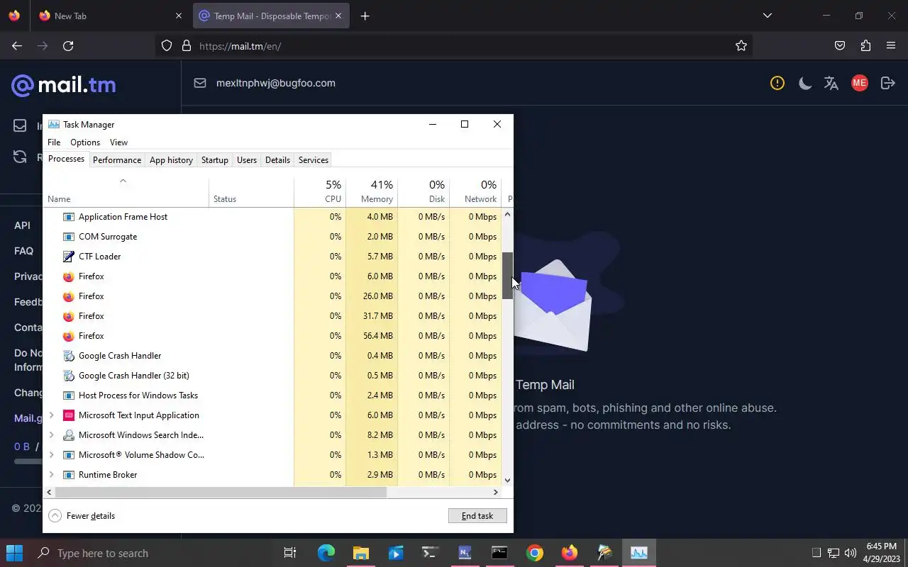
Task: Open Task View on the taskbar
Action: tap(290, 553)
